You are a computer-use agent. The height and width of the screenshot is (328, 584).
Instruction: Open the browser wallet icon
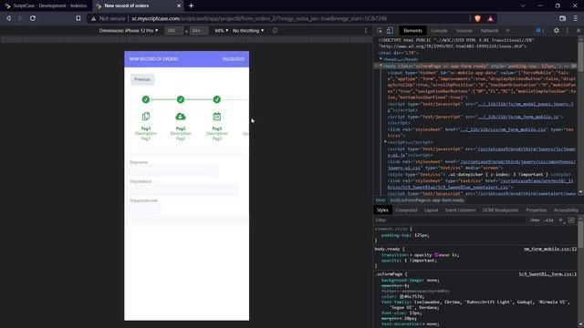click(x=562, y=18)
